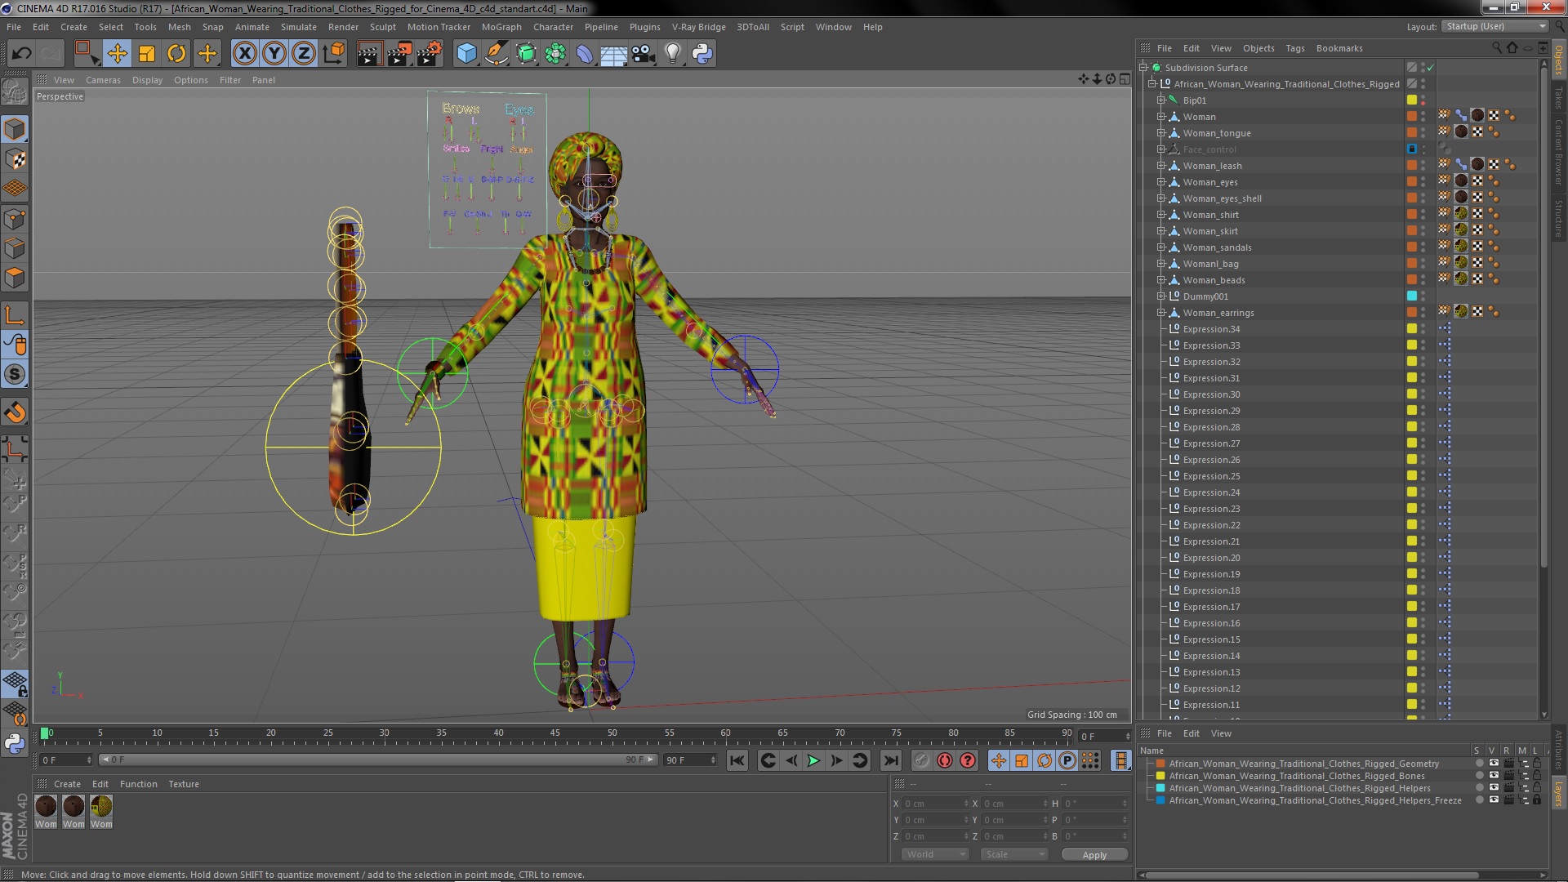Click the Enable Snap icon
1568x882 pixels.
(x=15, y=375)
